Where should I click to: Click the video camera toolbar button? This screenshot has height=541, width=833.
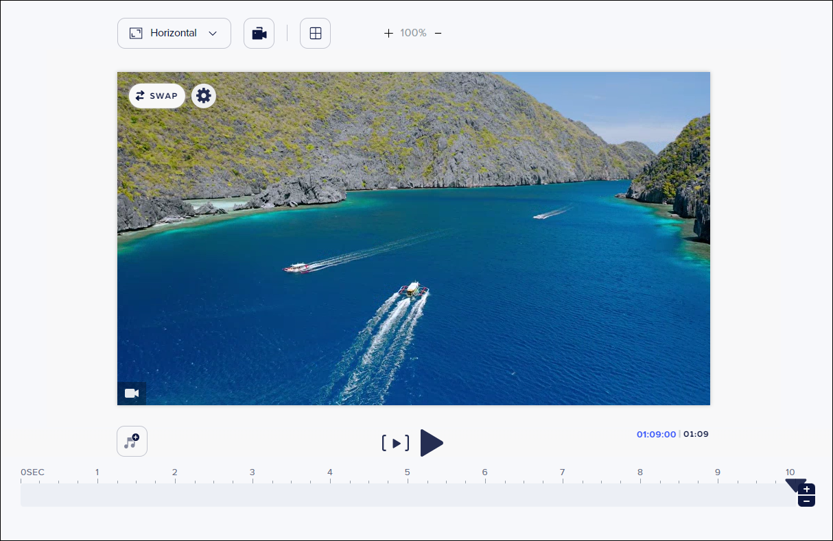tap(259, 34)
